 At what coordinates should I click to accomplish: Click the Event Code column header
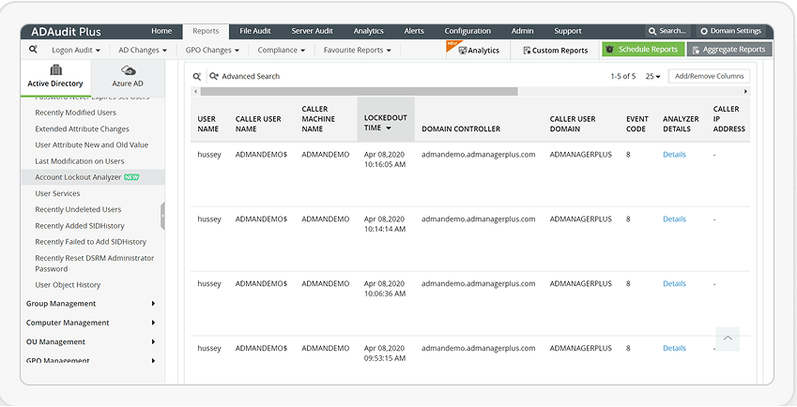pyautogui.click(x=636, y=124)
